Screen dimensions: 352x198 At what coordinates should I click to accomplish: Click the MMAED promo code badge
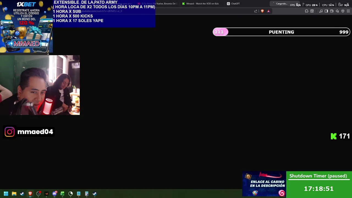tap(26, 43)
